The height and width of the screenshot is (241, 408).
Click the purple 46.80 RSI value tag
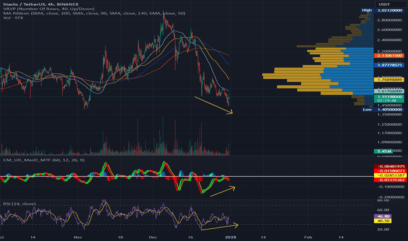[383, 216]
